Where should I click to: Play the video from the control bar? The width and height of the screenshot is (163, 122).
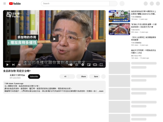[x=7, y=65]
